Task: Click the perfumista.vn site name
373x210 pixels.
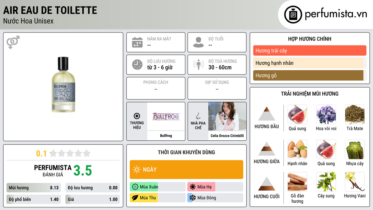Action: click(336, 14)
